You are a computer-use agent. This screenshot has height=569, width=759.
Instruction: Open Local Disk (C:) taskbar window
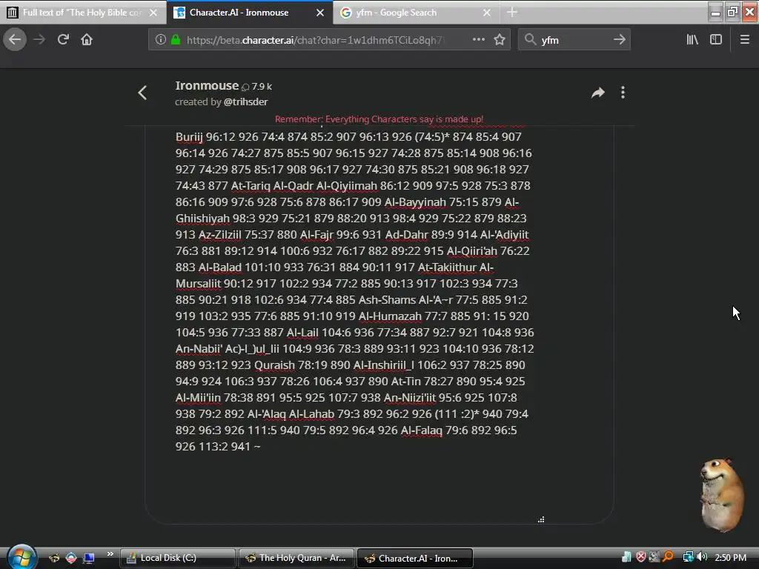pos(177,558)
